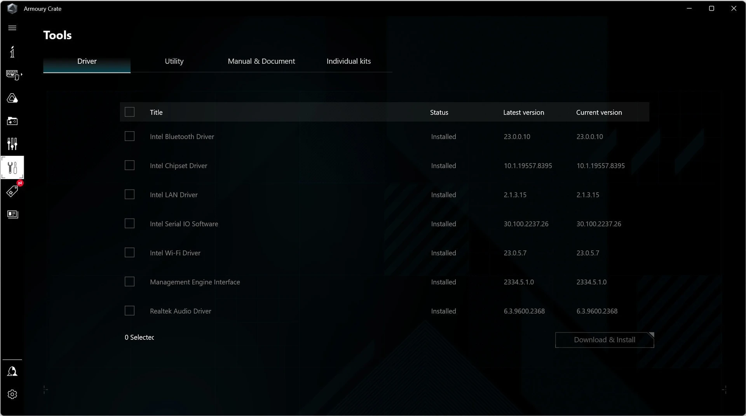Click the Download & Install button
746x416 pixels.
(x=605, y=340)
